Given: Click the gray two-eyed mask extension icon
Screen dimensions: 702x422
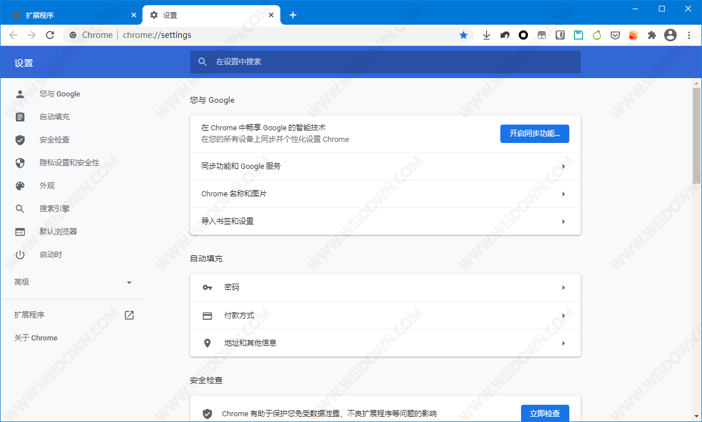Looking at the screenshot, I should pyautogui.click(x=542, y=35).
